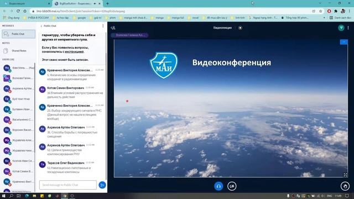Open the BigBlueButton options three-dot menu

(x=348, y=28)
